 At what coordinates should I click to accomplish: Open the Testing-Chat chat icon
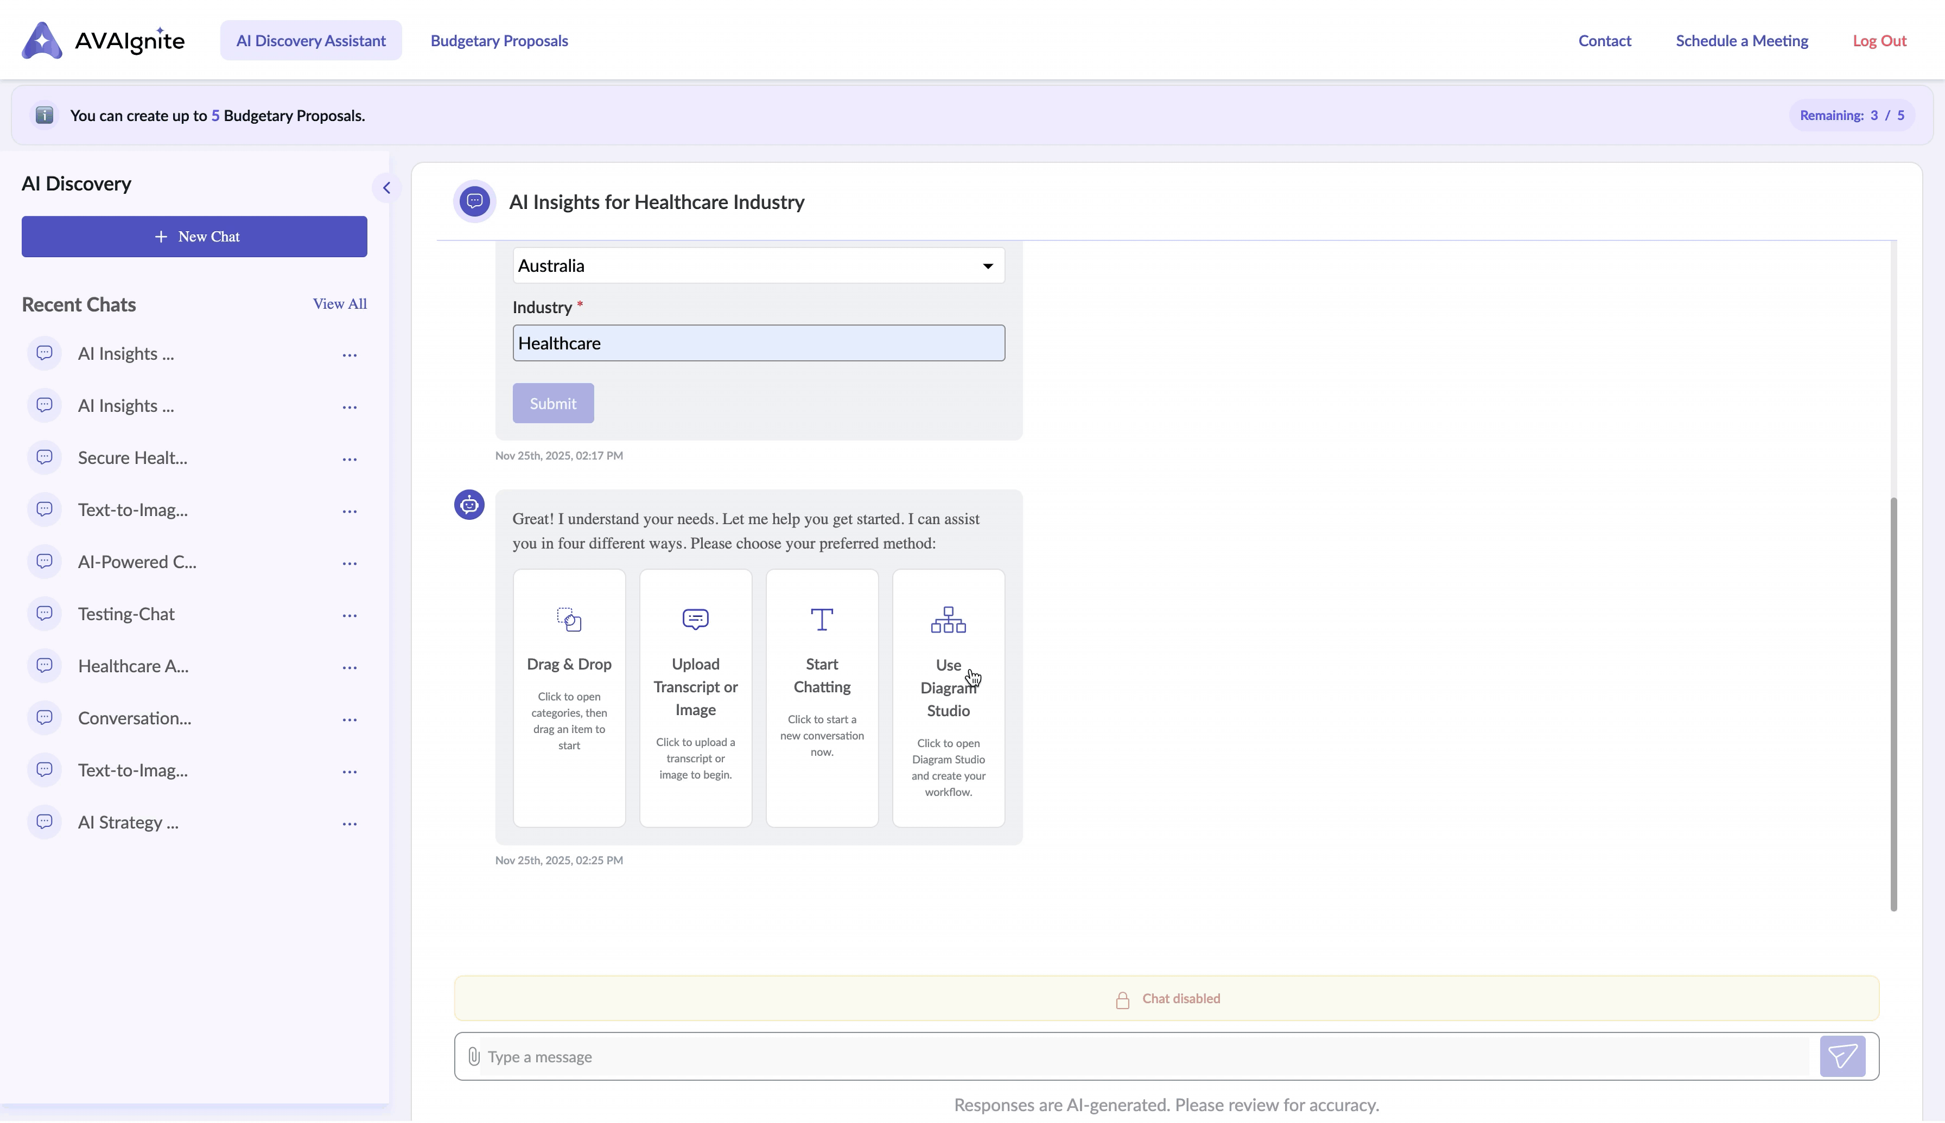click(x=45, y=614)
